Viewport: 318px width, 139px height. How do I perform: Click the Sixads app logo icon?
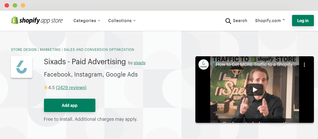(x=22, y=67)
